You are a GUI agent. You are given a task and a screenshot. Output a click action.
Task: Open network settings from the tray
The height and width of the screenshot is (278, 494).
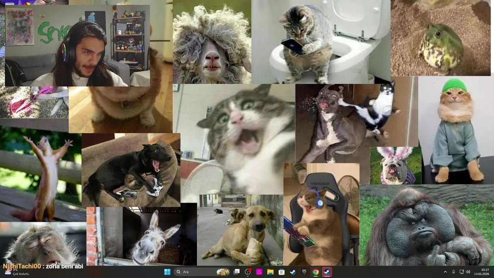(462, 272)
